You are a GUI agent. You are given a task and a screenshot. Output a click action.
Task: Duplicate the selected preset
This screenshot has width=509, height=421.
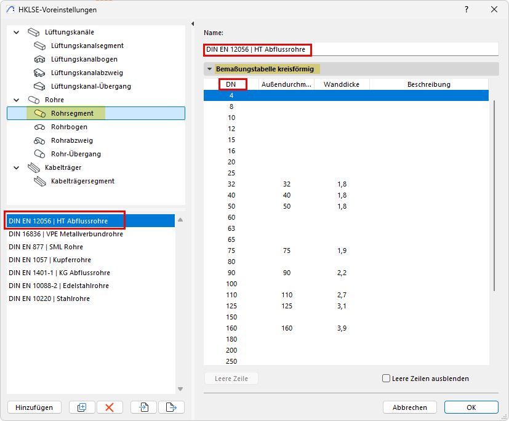82,407
